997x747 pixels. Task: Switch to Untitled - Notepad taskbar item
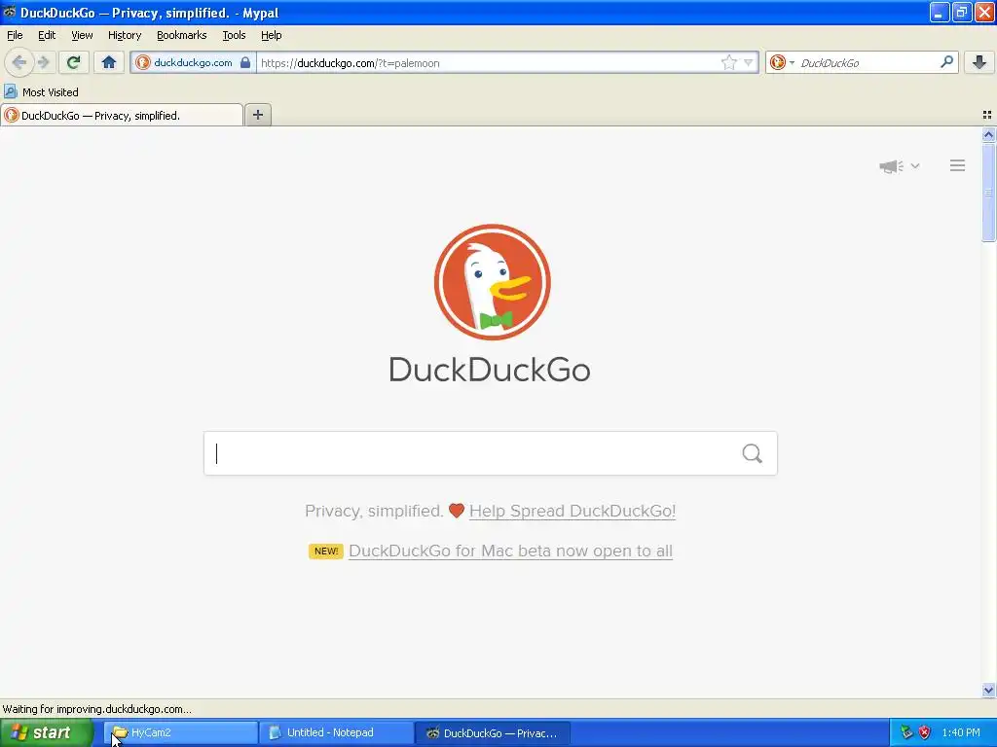(337, 733)
